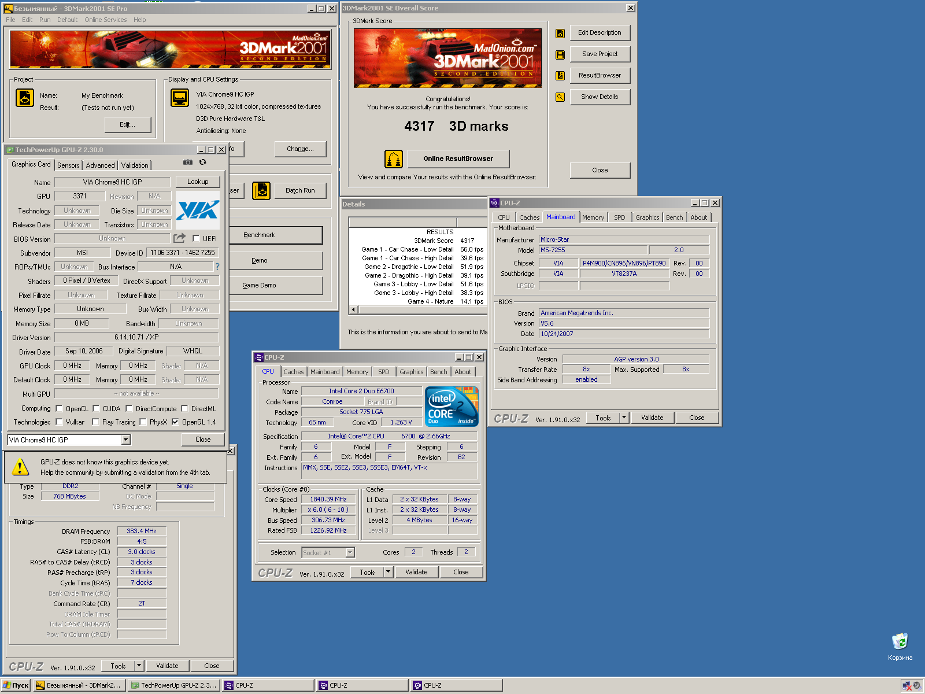Click the ResultBrowser icon
The width and height of the screenshot is (925, 694).
tap(560, 76)
